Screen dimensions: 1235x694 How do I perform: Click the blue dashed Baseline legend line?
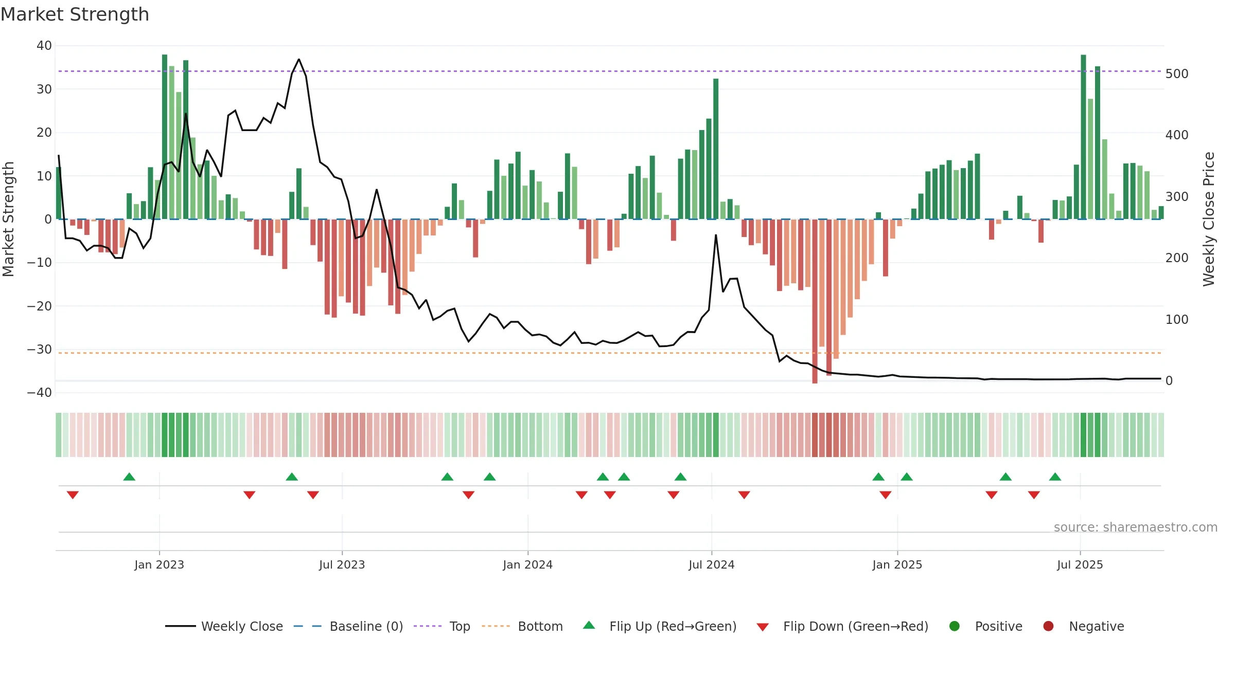pyautogui.click(x=308, y=626)
